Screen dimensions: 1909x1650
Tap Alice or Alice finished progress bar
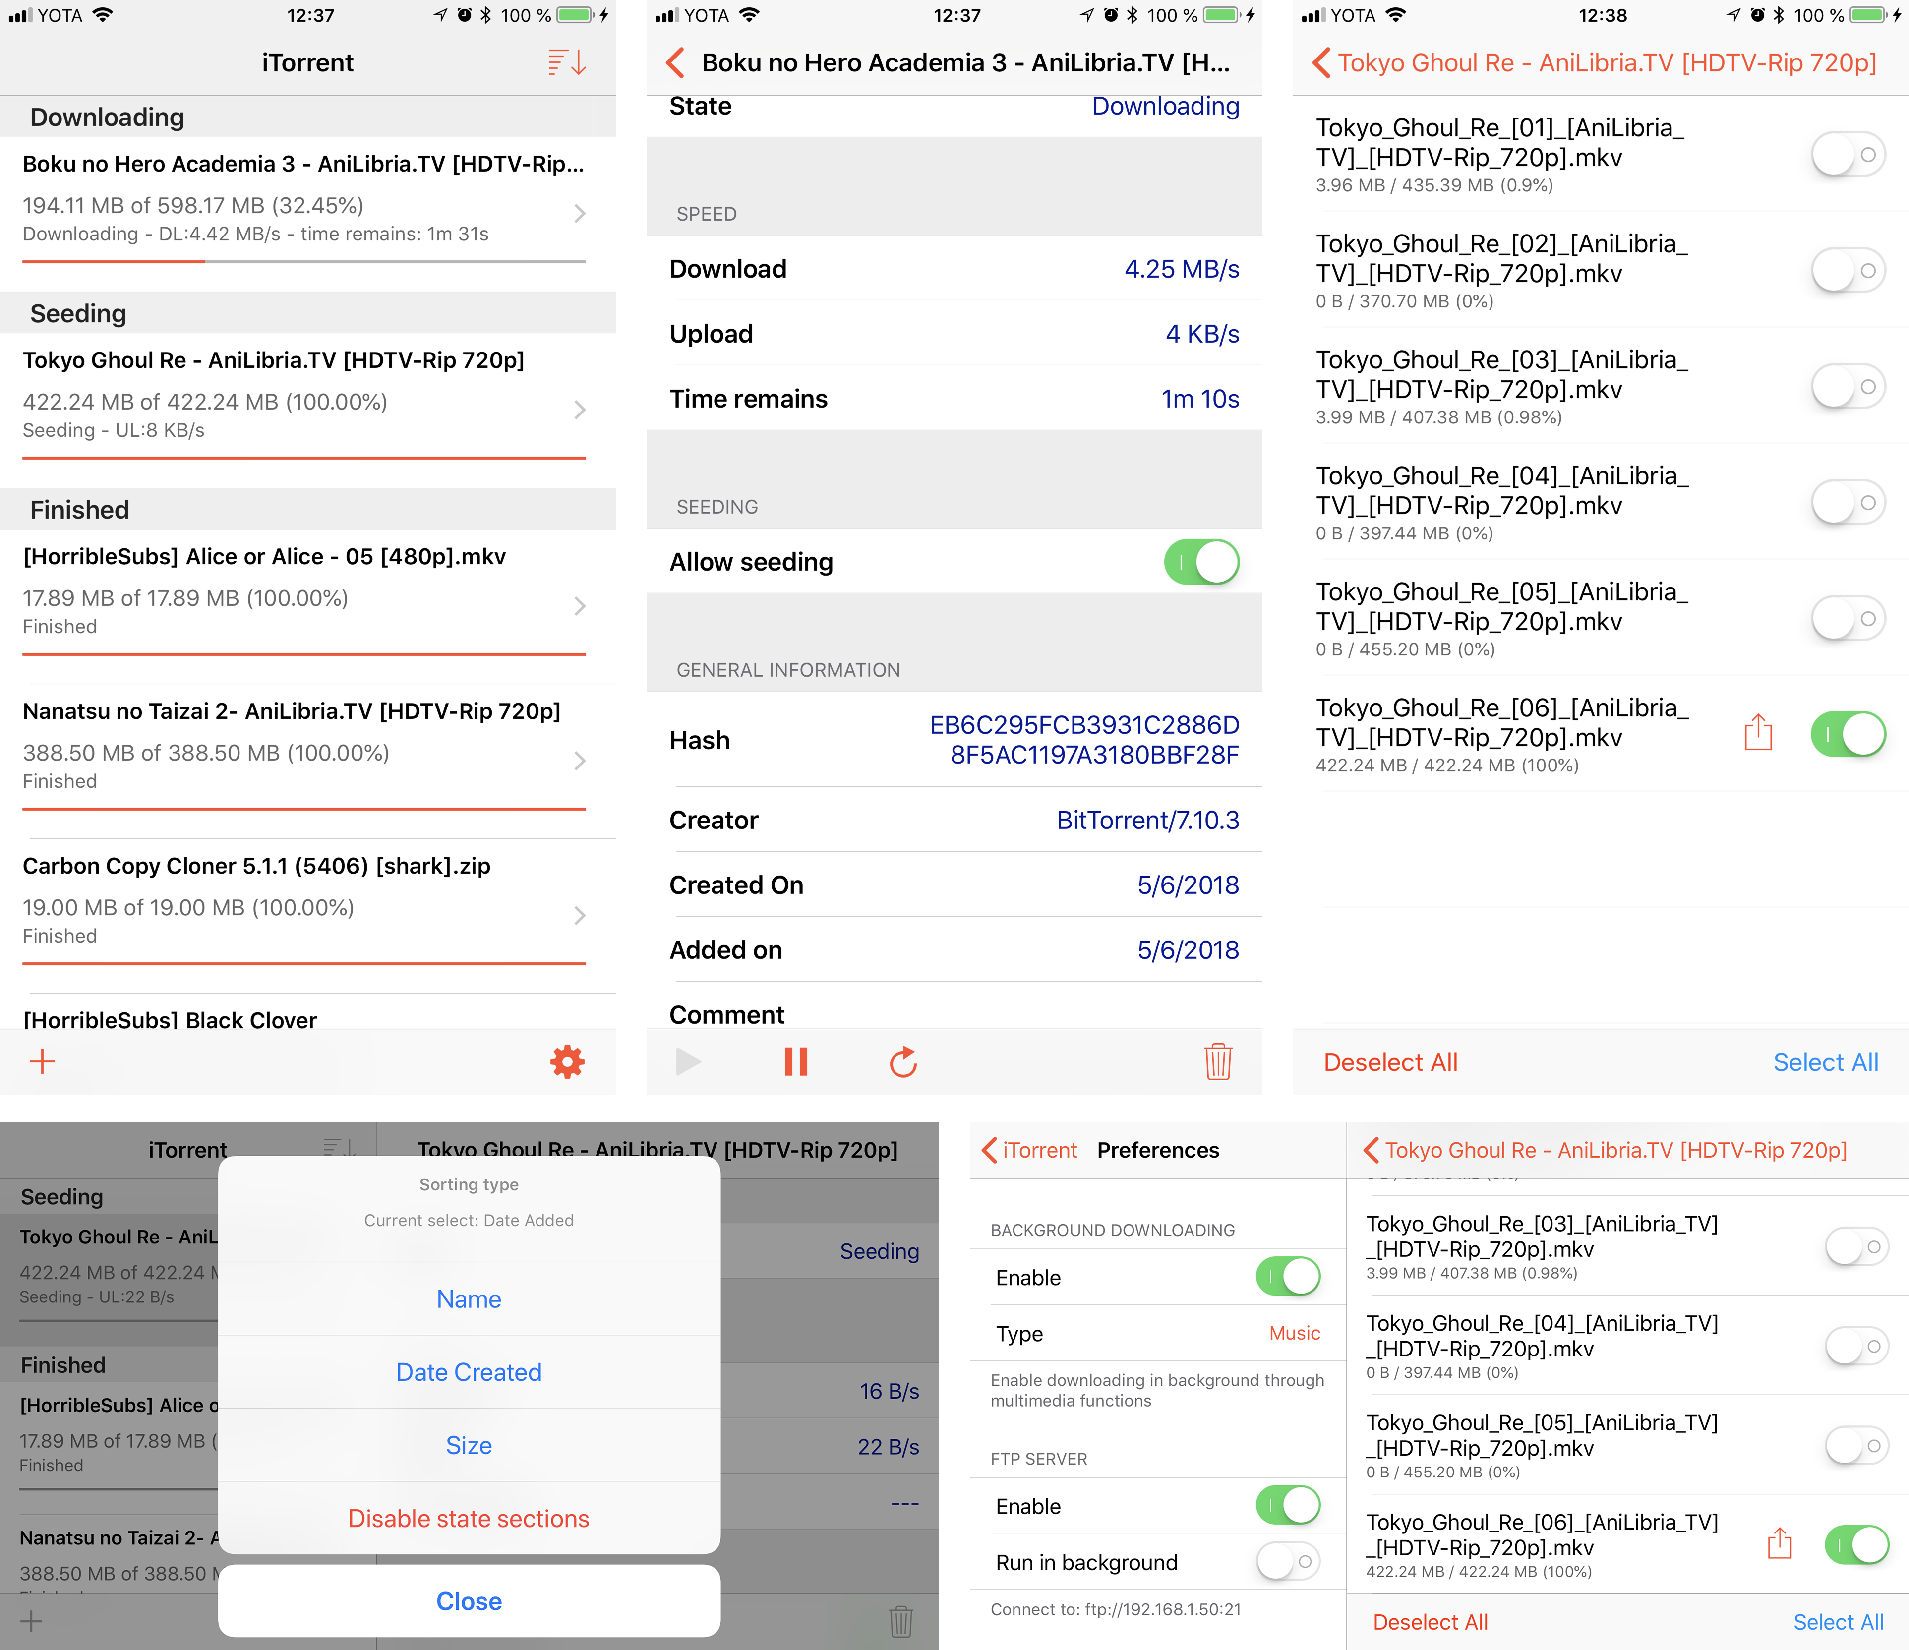304,654
